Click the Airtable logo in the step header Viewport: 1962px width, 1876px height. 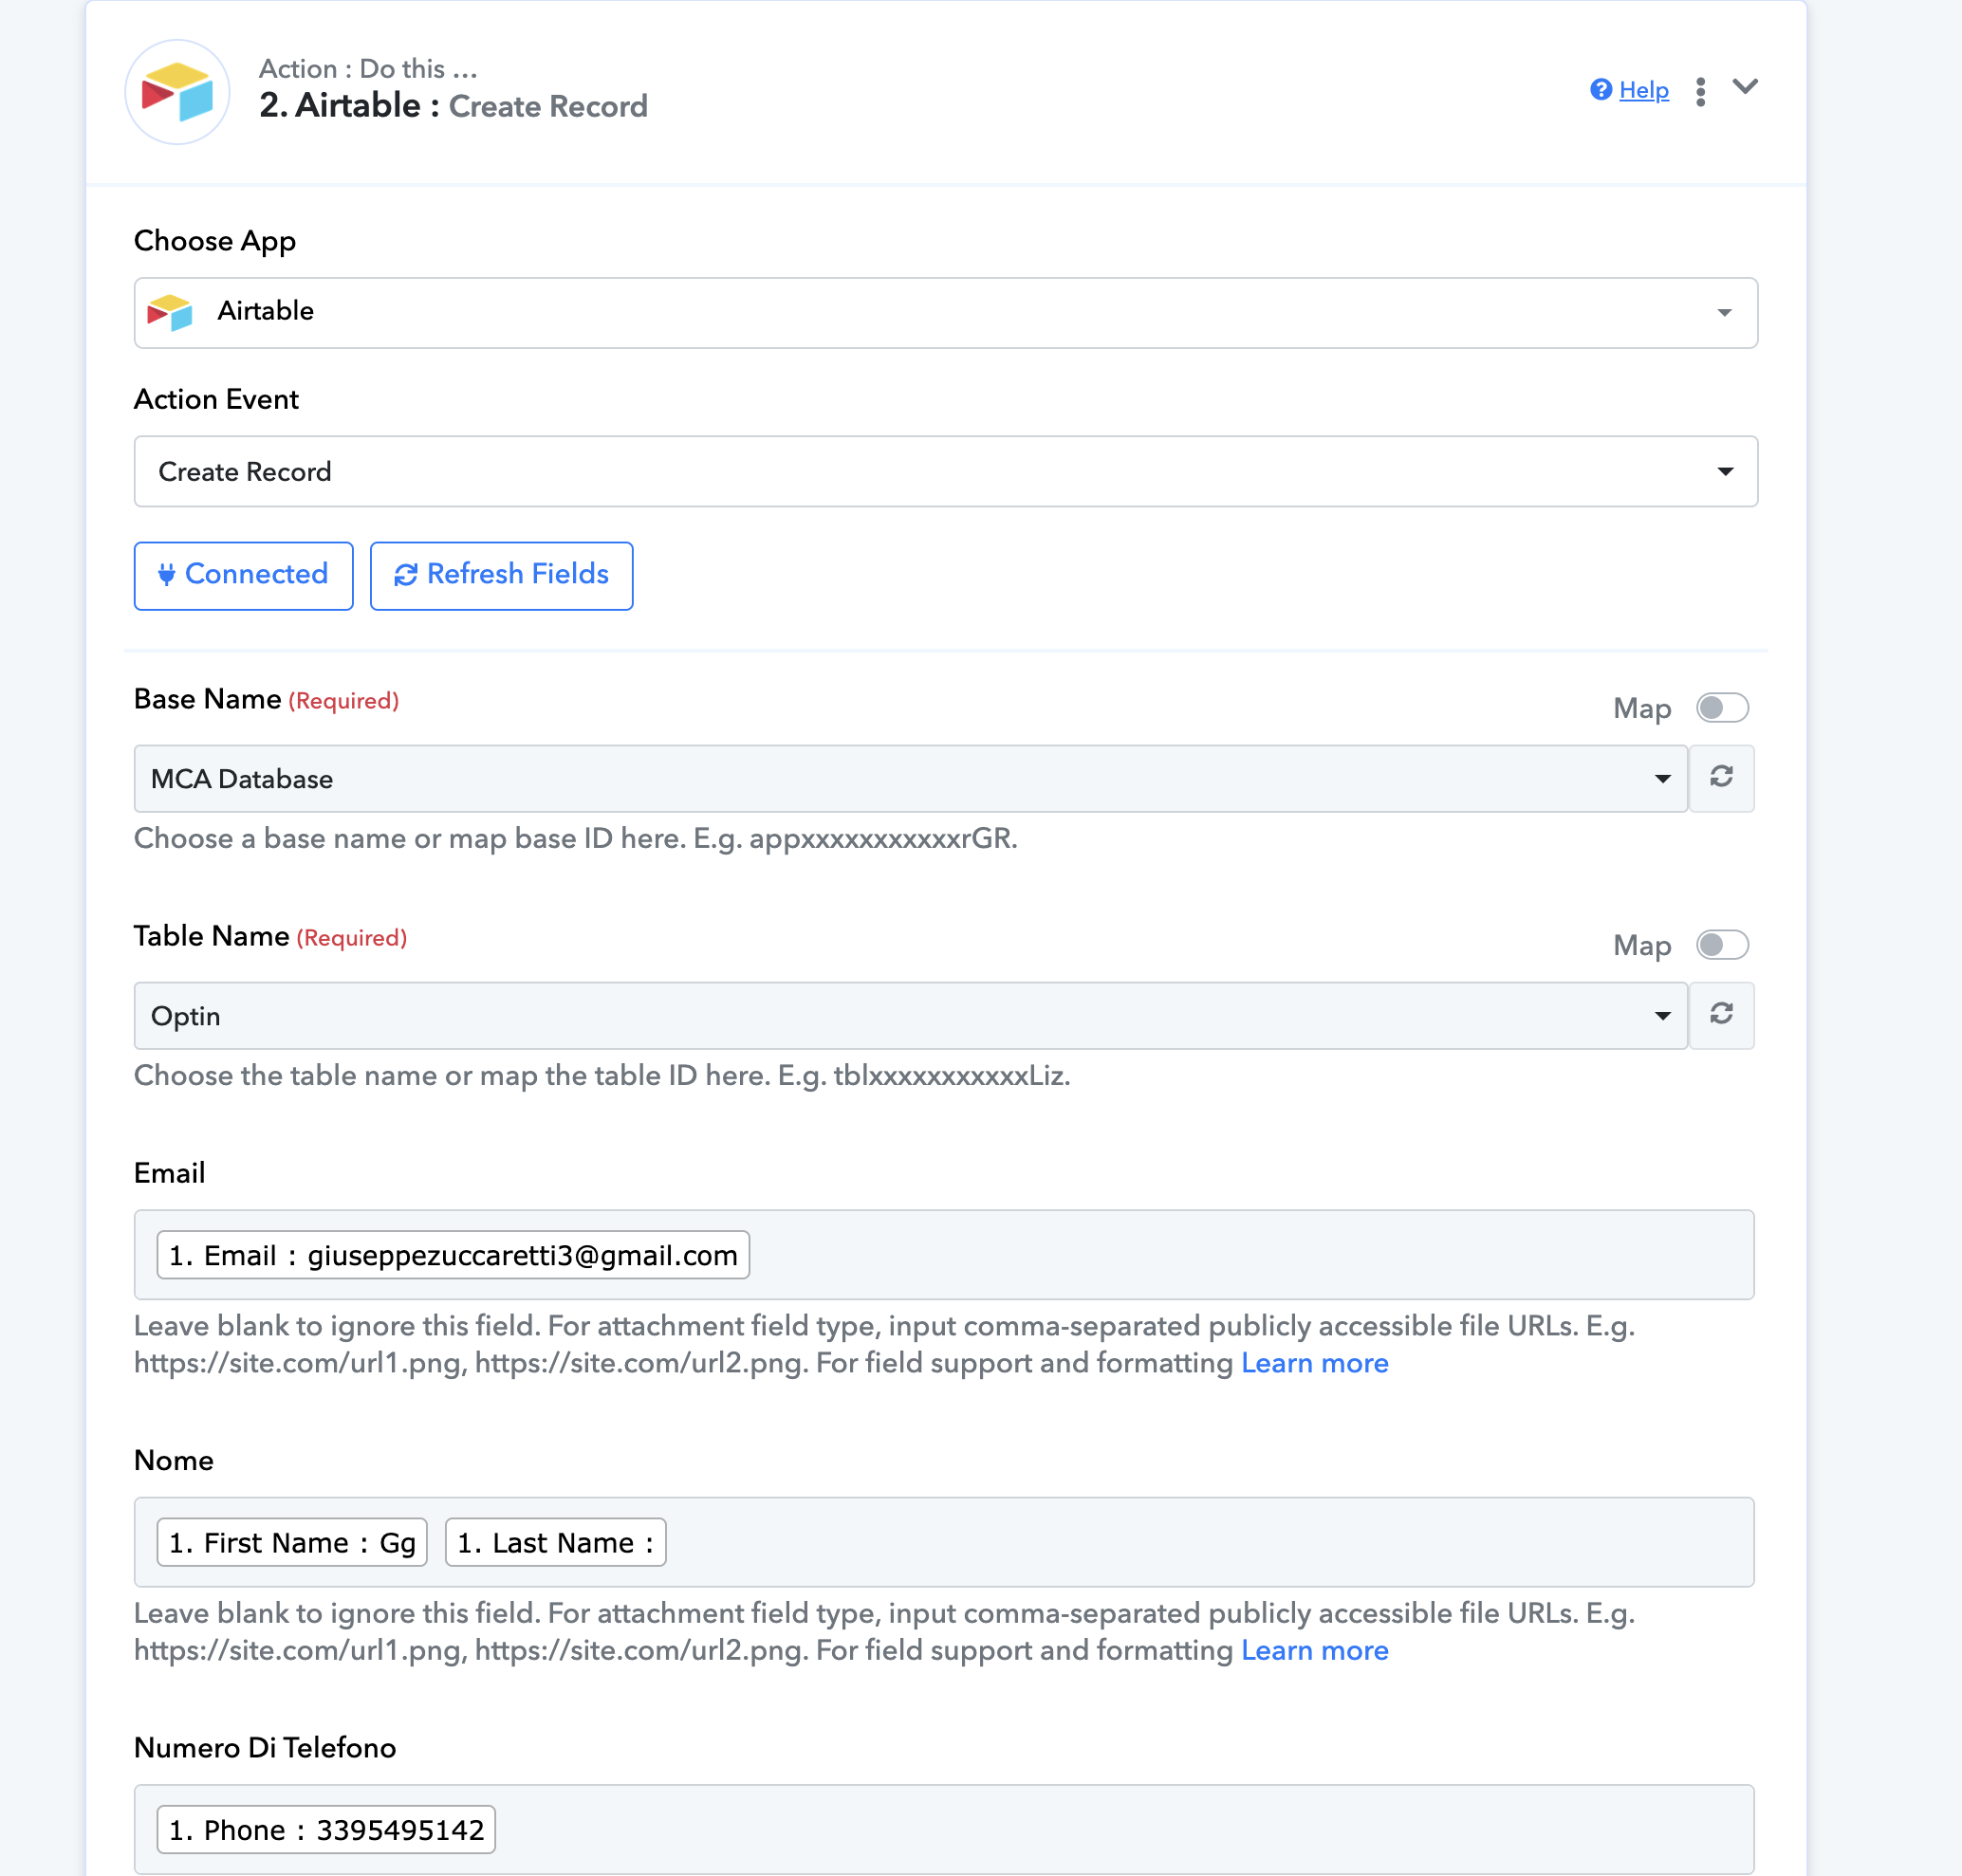point(177,92)
